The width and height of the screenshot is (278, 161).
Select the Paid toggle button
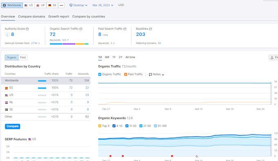[x=23, y=57]
